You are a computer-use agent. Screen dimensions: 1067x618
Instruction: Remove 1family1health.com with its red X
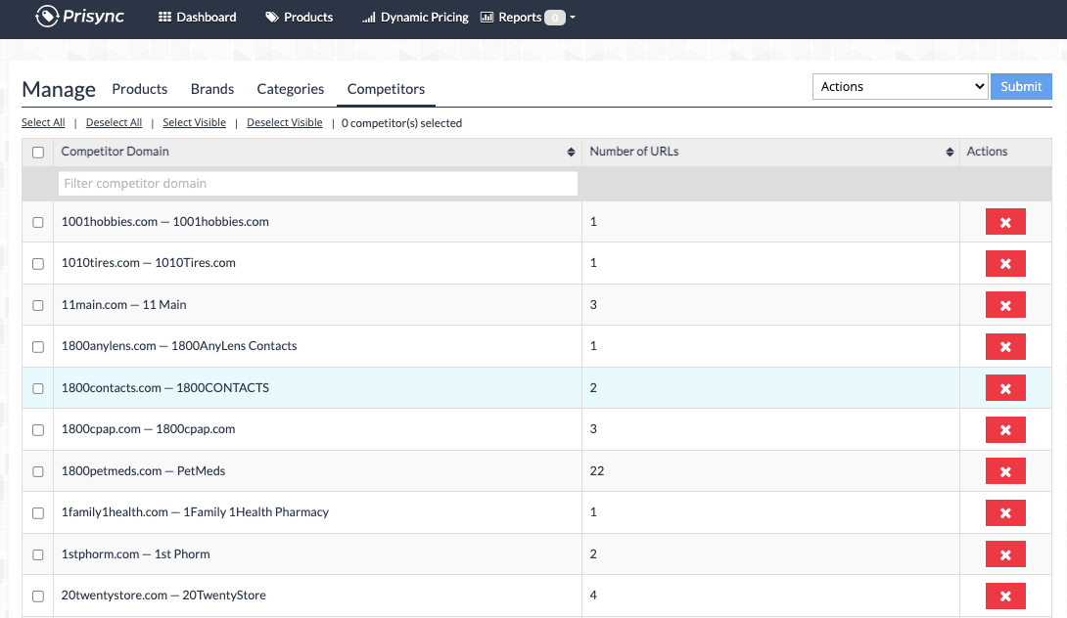point(1005,512)
